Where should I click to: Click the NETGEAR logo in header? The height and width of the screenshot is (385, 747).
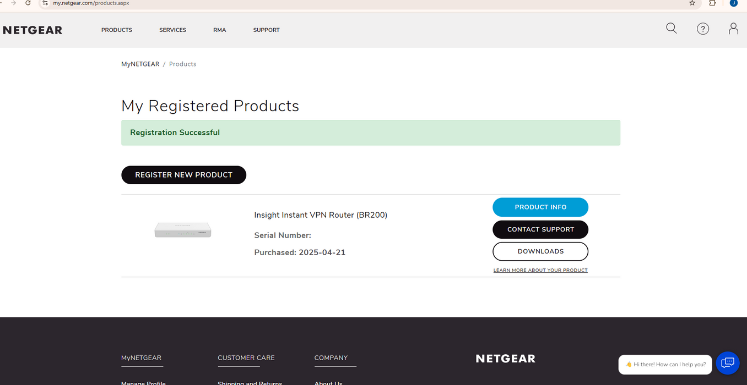coord(33,30)
